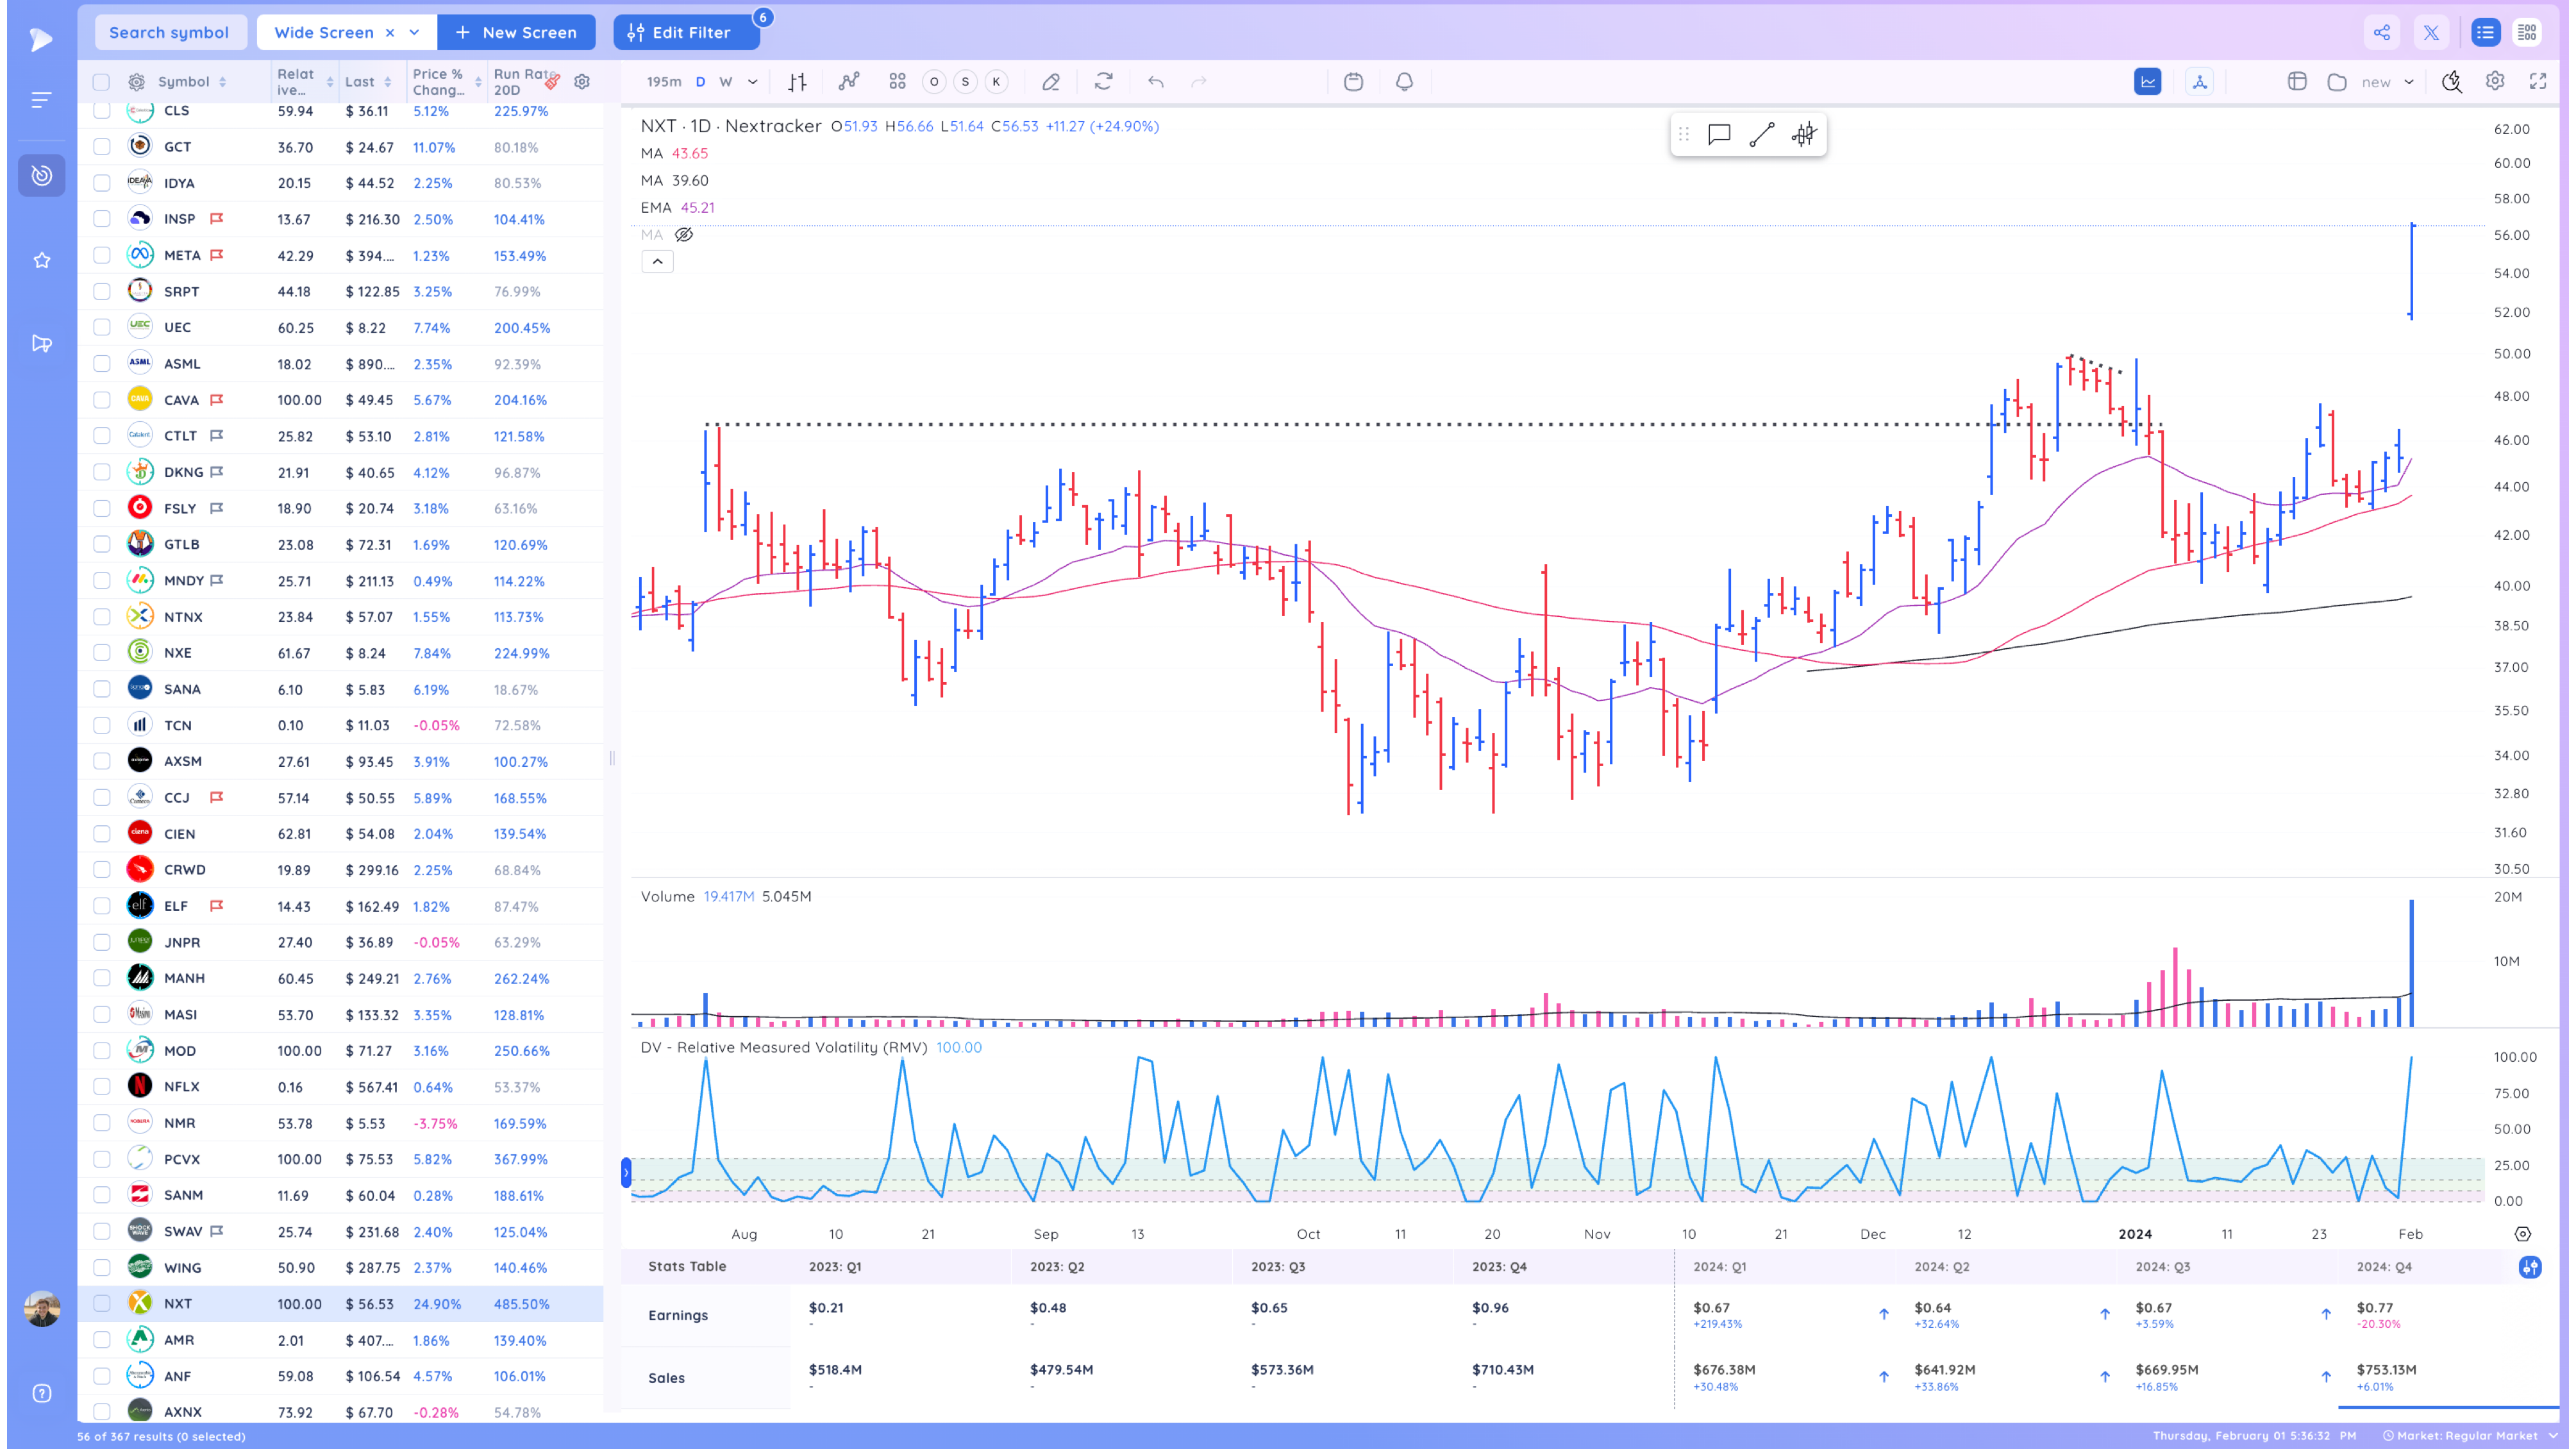Open the scanner radar icon in sidebar

coord(42,175)
